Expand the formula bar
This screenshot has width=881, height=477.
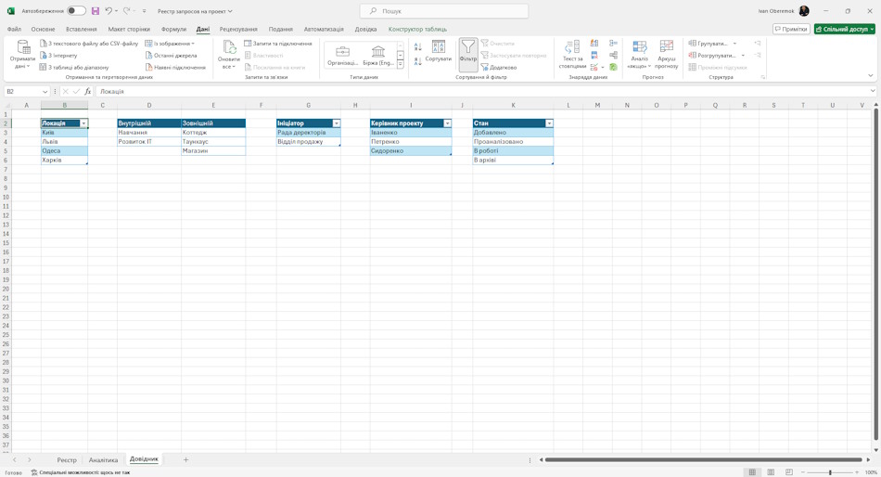tap(873, 91)
